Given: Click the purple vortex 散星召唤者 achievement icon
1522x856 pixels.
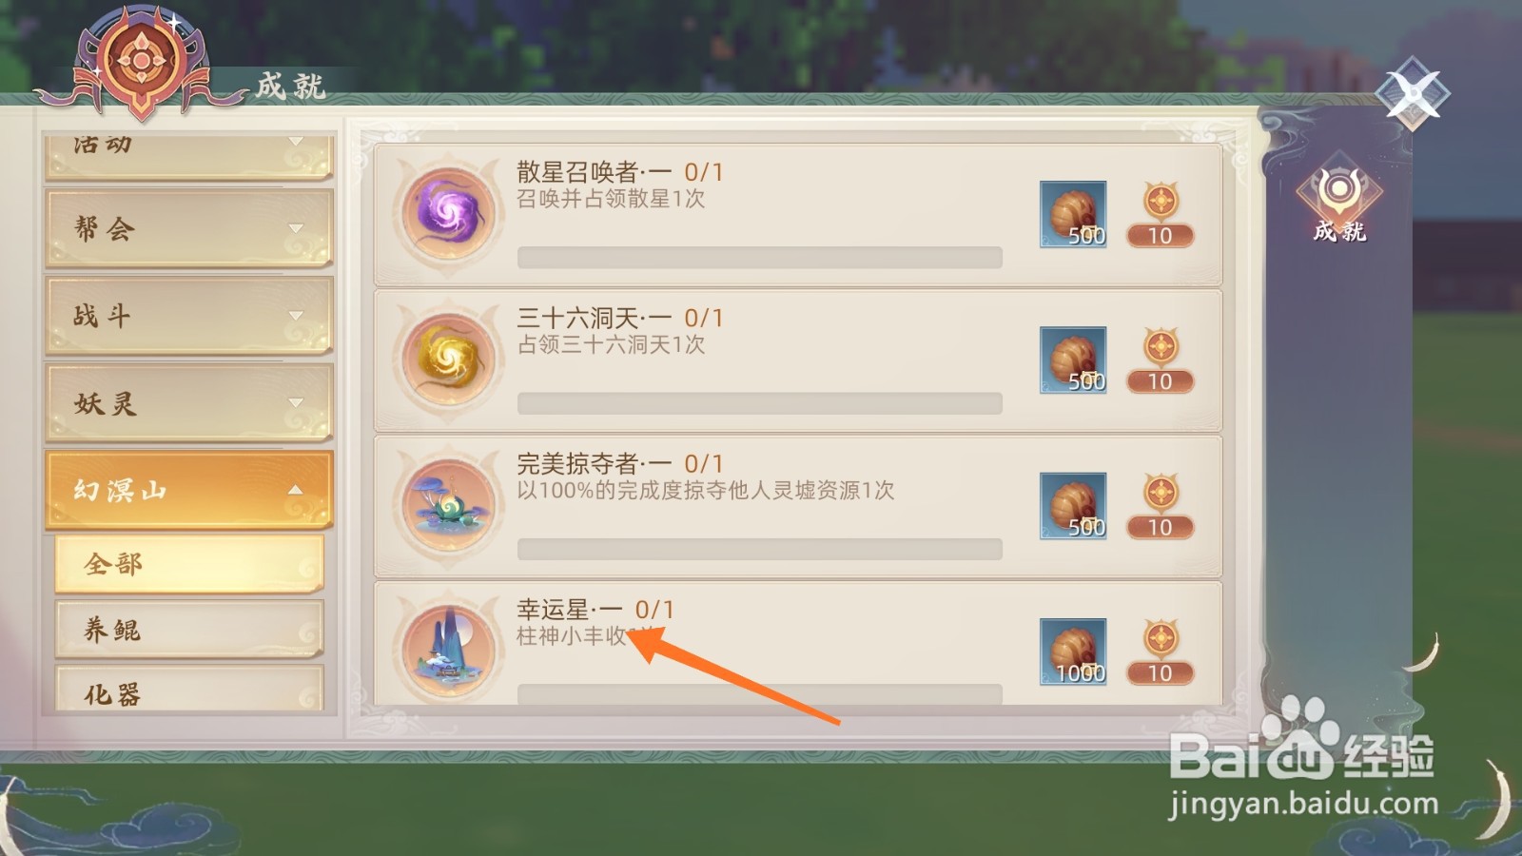Looking at the screenshot, I should 448,213.
